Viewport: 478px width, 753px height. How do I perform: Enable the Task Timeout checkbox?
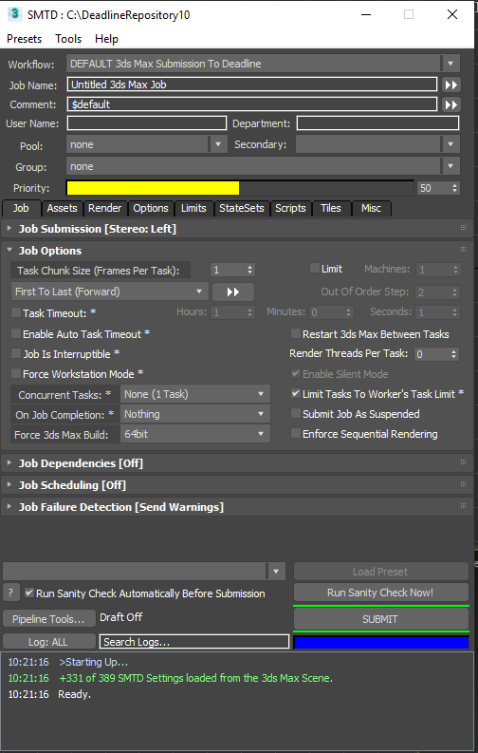pos(16,313)
